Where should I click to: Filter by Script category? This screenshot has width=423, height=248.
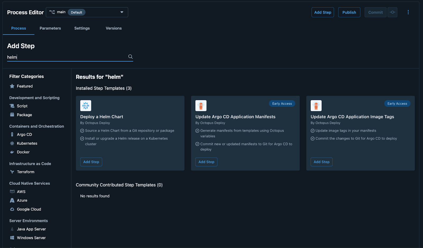click(22, 106)
